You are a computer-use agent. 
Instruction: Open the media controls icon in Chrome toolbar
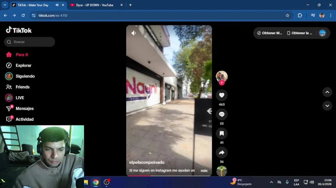click(x=313, y=15)
